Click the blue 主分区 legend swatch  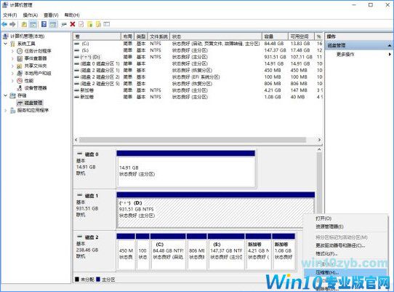point(98,280)
